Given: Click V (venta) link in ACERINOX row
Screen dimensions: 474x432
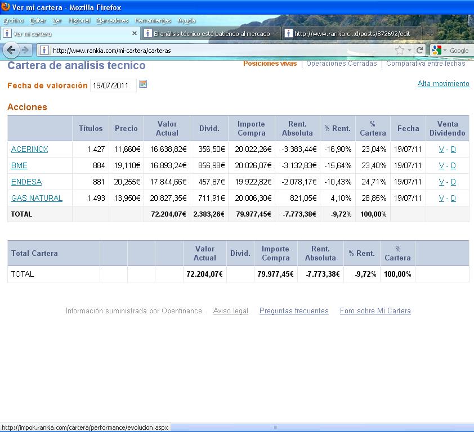Looking at the screenshot, I should [441, 149].
